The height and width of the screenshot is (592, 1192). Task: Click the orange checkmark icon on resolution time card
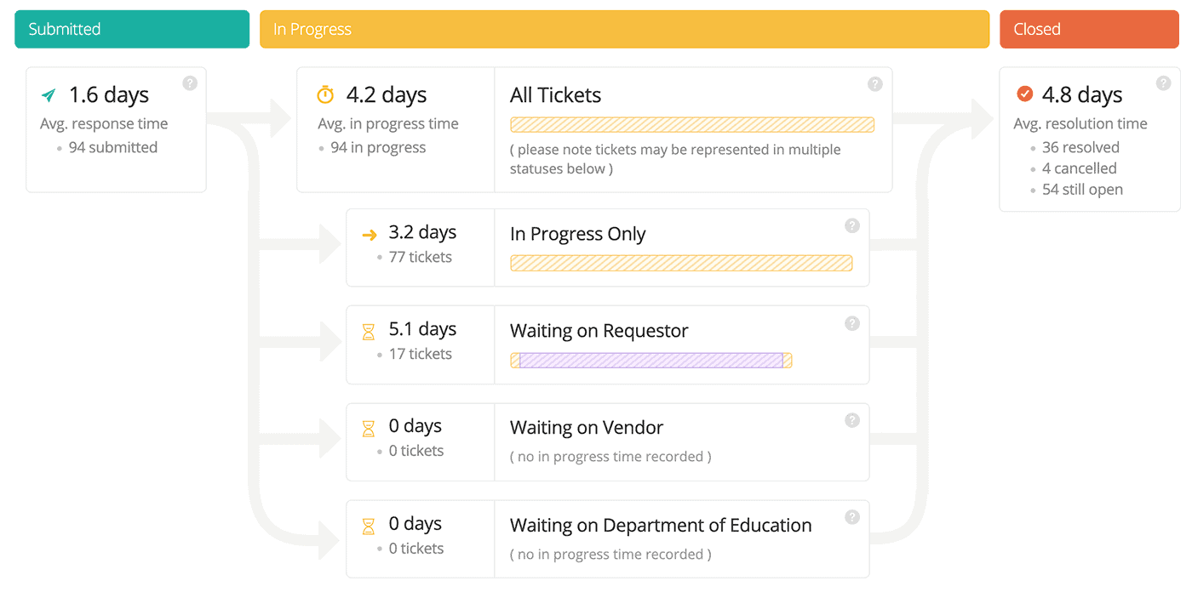coord(1025,94)
